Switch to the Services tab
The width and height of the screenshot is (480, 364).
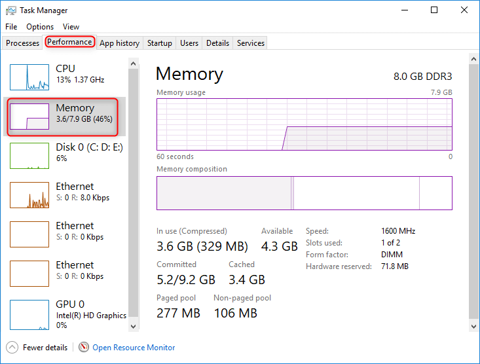251,43
